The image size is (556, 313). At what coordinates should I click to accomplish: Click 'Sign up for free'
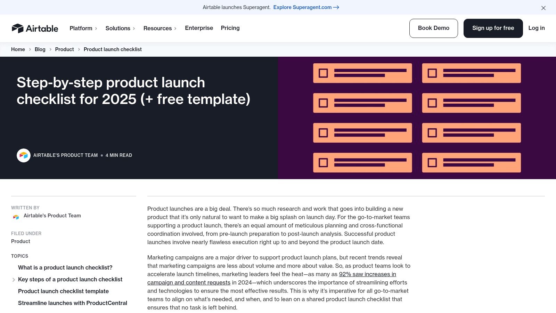493,28
